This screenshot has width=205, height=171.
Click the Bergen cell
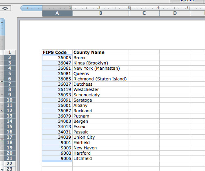click(x=100, y=121)
